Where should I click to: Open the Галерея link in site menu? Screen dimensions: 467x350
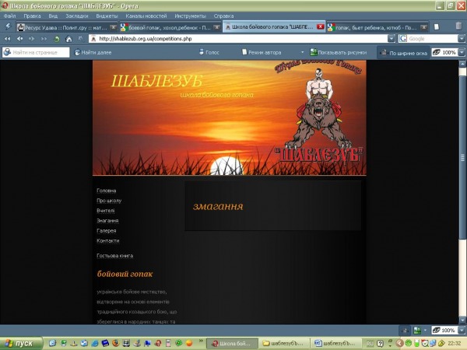click(106, 231)
